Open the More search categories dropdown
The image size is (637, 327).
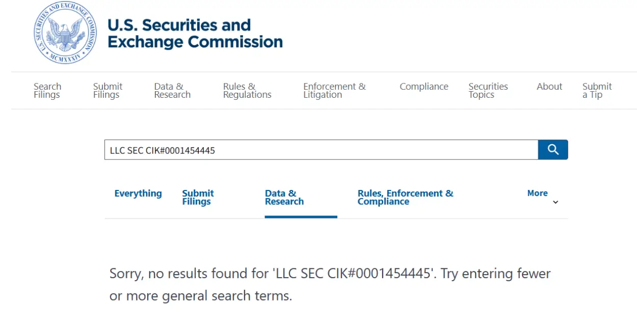click(x=537, y=194)
